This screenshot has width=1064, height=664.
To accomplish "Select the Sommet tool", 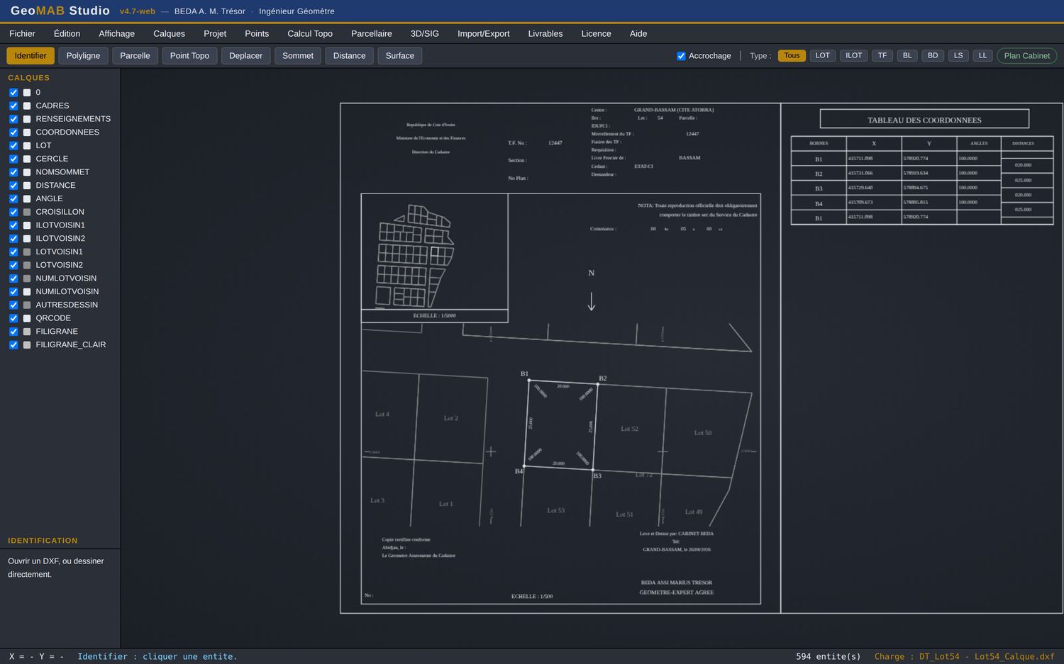I will pos(298,55).
